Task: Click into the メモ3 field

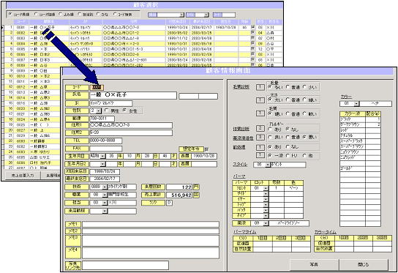Action: pos(151,241)
